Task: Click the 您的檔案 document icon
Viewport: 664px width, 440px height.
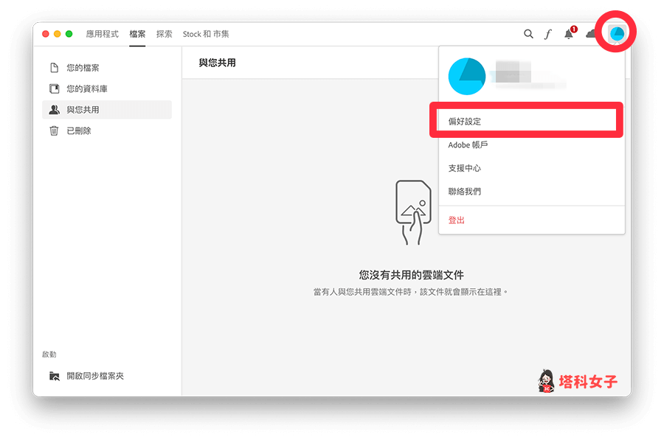Action: point(54,68)
